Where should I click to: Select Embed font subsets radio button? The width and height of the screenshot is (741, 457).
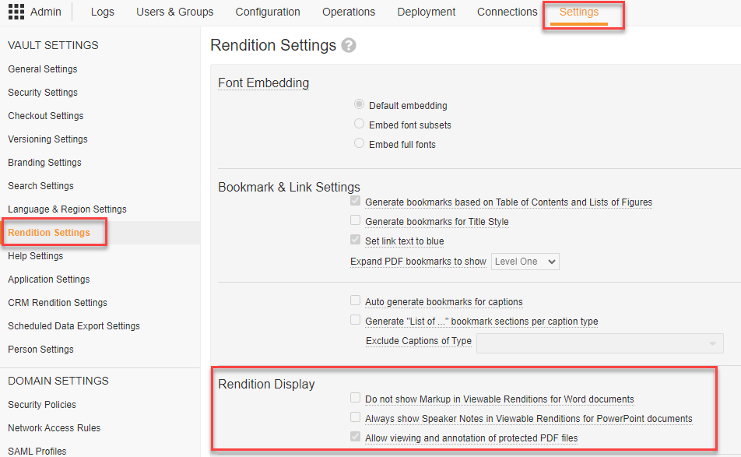click(359, 125)
